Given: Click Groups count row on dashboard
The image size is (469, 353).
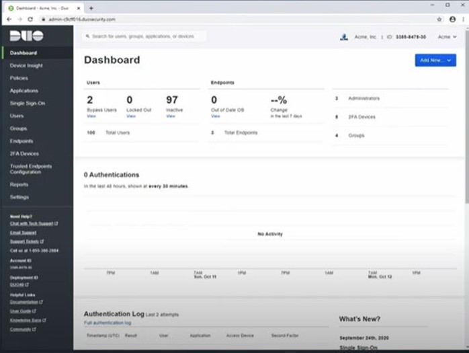Looking at the screenshot, I should (390, 136).
